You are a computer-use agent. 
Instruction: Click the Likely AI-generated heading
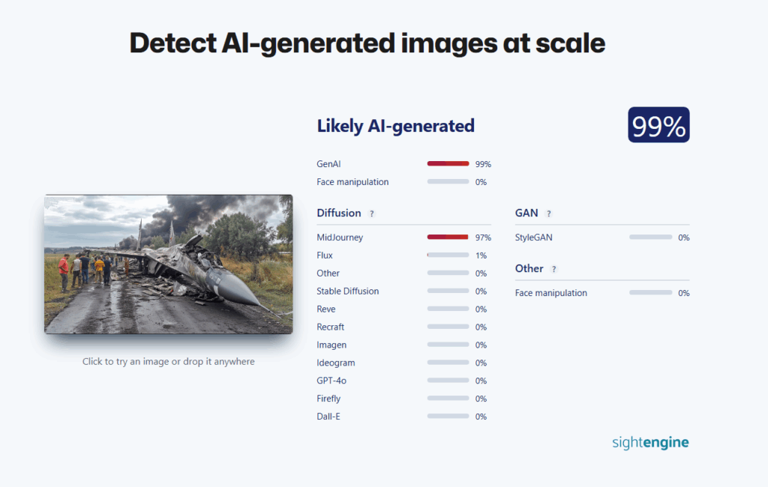click(x=395, y=125)
